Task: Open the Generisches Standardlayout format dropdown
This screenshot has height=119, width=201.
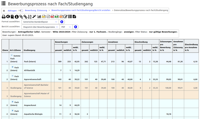Action: (x=40, y=22)
